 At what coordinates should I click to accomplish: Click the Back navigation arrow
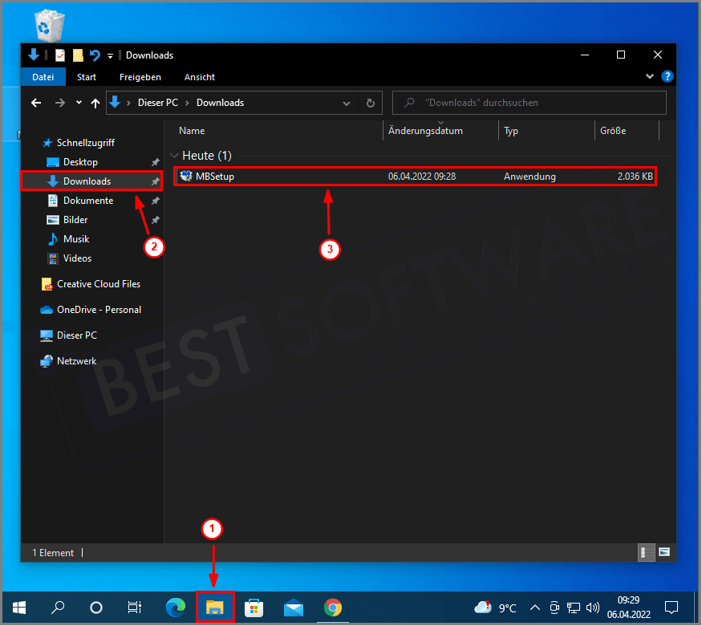click(35, 103)
